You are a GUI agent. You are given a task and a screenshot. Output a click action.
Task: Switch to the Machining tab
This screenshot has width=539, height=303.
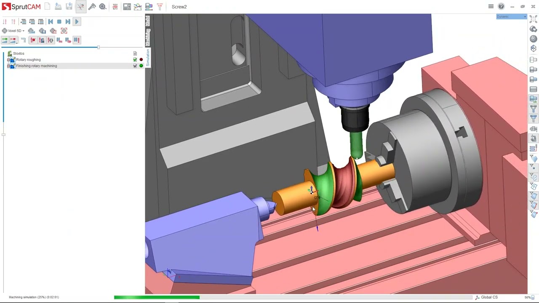(x=148, y=37)
